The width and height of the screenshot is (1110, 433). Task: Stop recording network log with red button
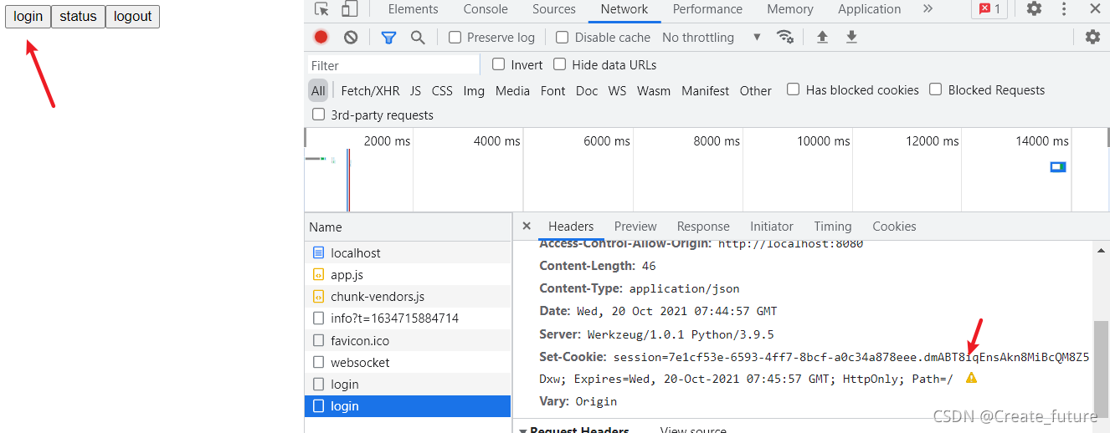pos(321,37)
